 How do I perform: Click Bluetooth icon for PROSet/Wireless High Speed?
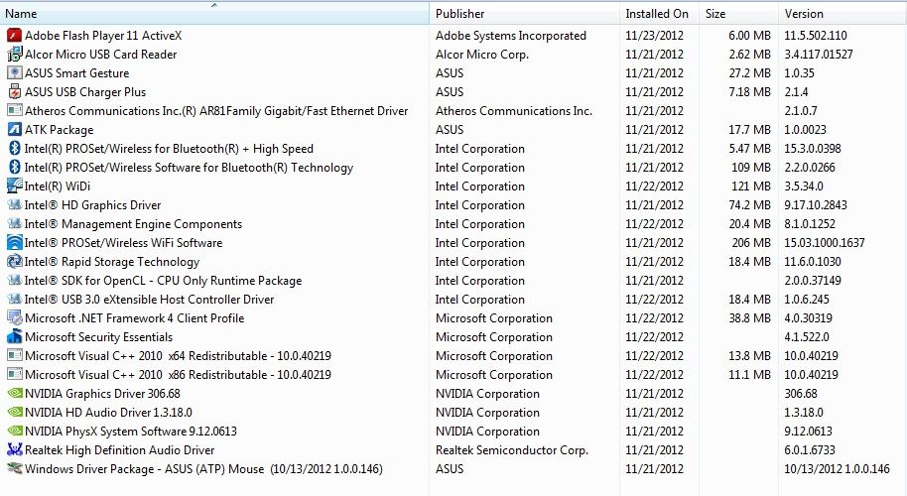point(15,149)
